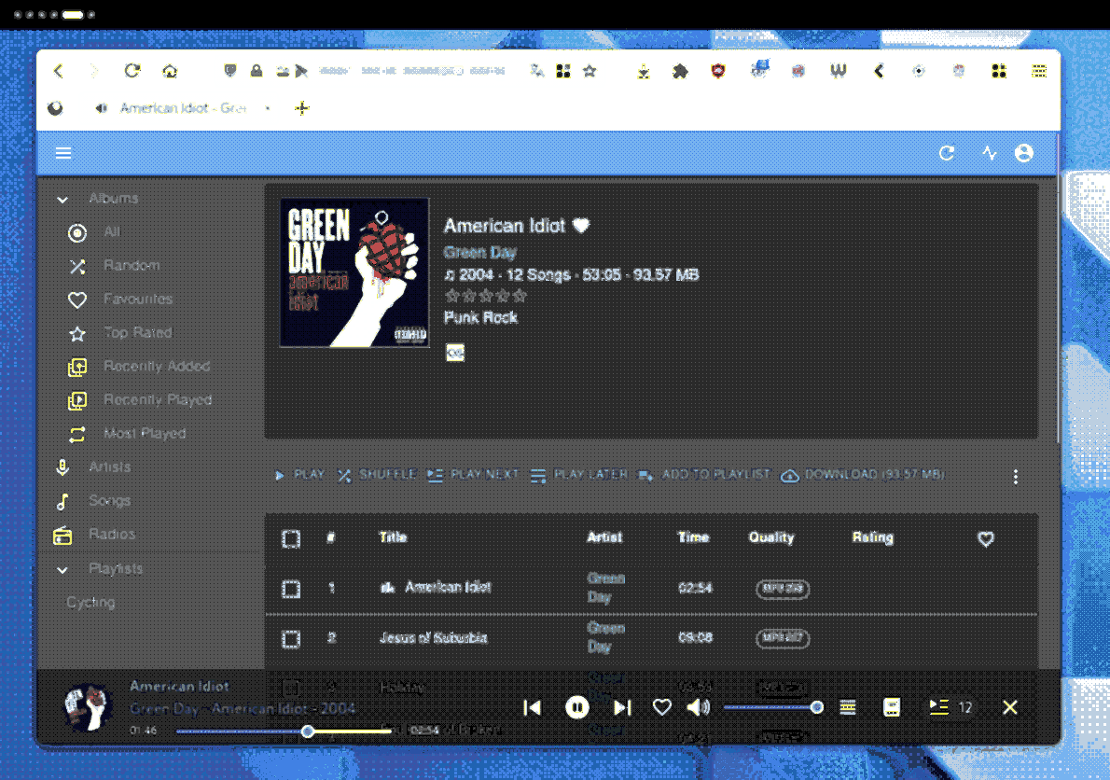Viewport: 1110px width, 780px height.
Task: Select checkbox for Jesus of Suburbia
Action: pos(291,639)
